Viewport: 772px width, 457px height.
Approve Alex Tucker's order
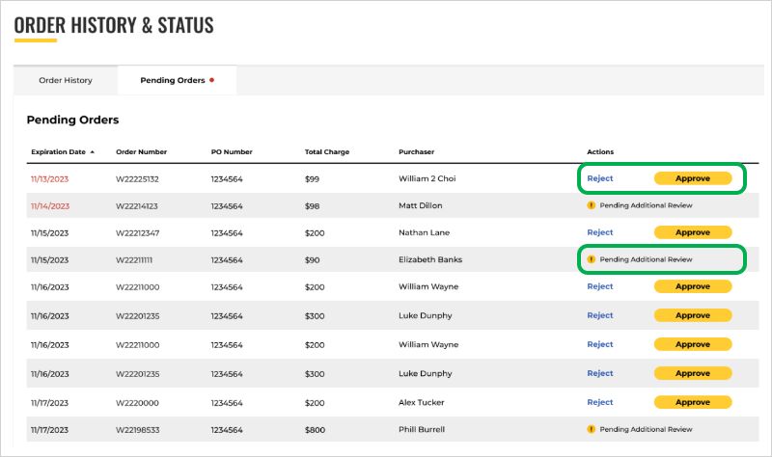point(693,402)
